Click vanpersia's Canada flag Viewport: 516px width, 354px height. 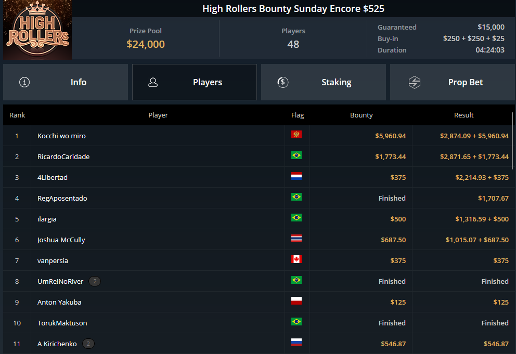click(296, 259)
